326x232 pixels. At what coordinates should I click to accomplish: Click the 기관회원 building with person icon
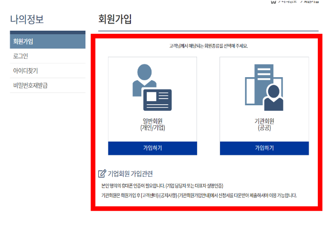(x=264, y=87)
